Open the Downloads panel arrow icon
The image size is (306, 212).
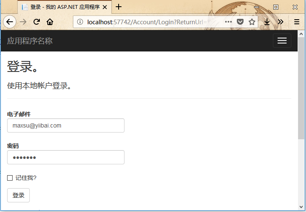267,22
